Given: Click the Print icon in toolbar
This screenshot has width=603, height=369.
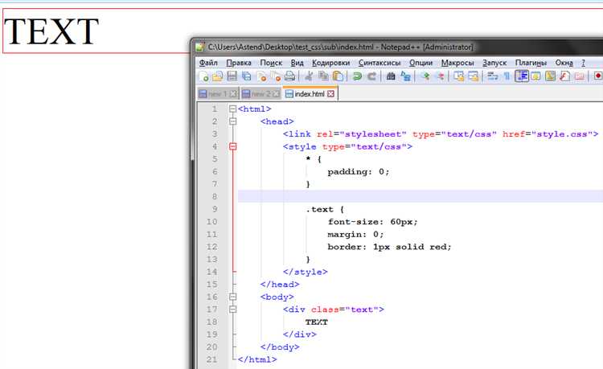Looking at the screenshot, I should tap(289, 76).
